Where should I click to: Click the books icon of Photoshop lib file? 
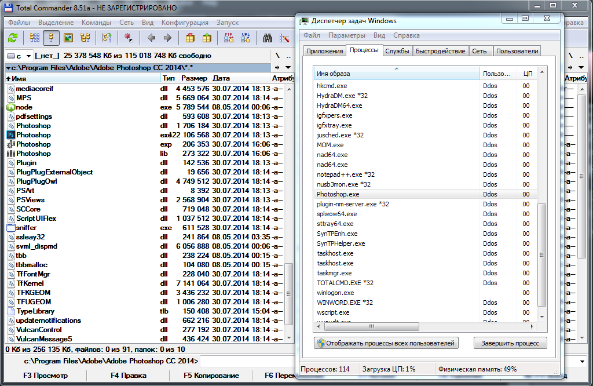coord(11,153)
